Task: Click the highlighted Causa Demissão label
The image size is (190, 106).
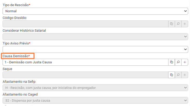Action: 16,56
